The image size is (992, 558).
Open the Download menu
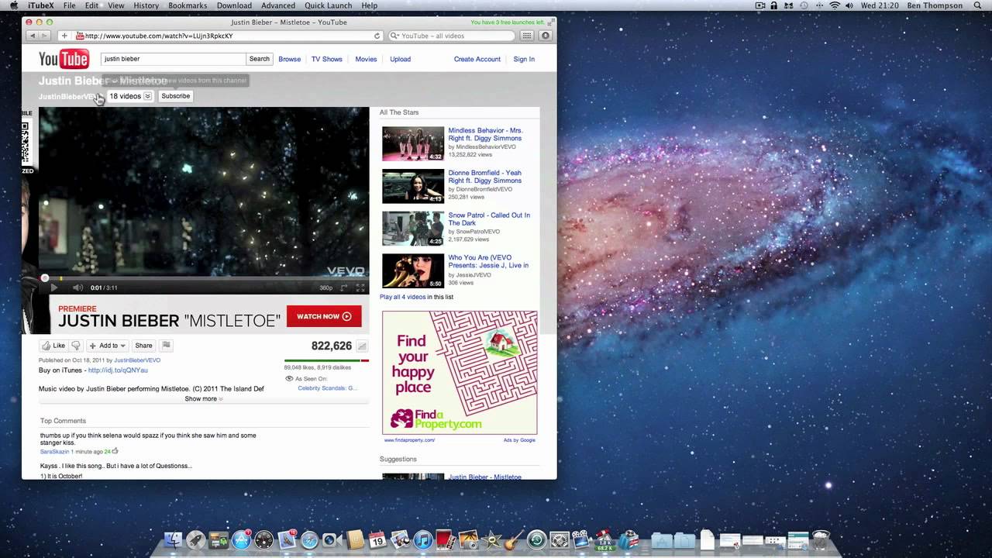coord(234,5)
